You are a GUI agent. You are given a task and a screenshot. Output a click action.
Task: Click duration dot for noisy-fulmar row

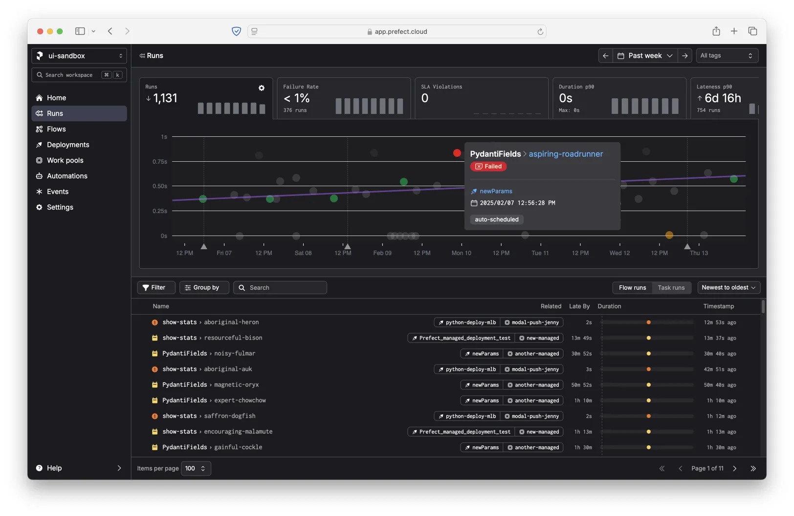point(649,354)
